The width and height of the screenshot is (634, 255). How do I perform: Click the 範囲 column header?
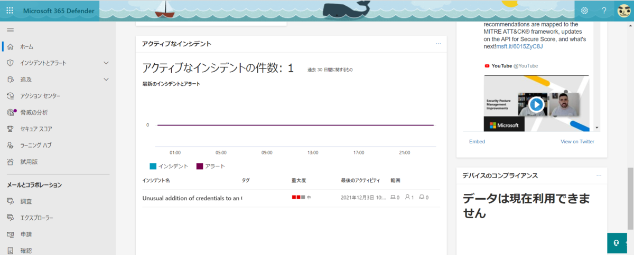pyautogui.click(x=395, y=181)
